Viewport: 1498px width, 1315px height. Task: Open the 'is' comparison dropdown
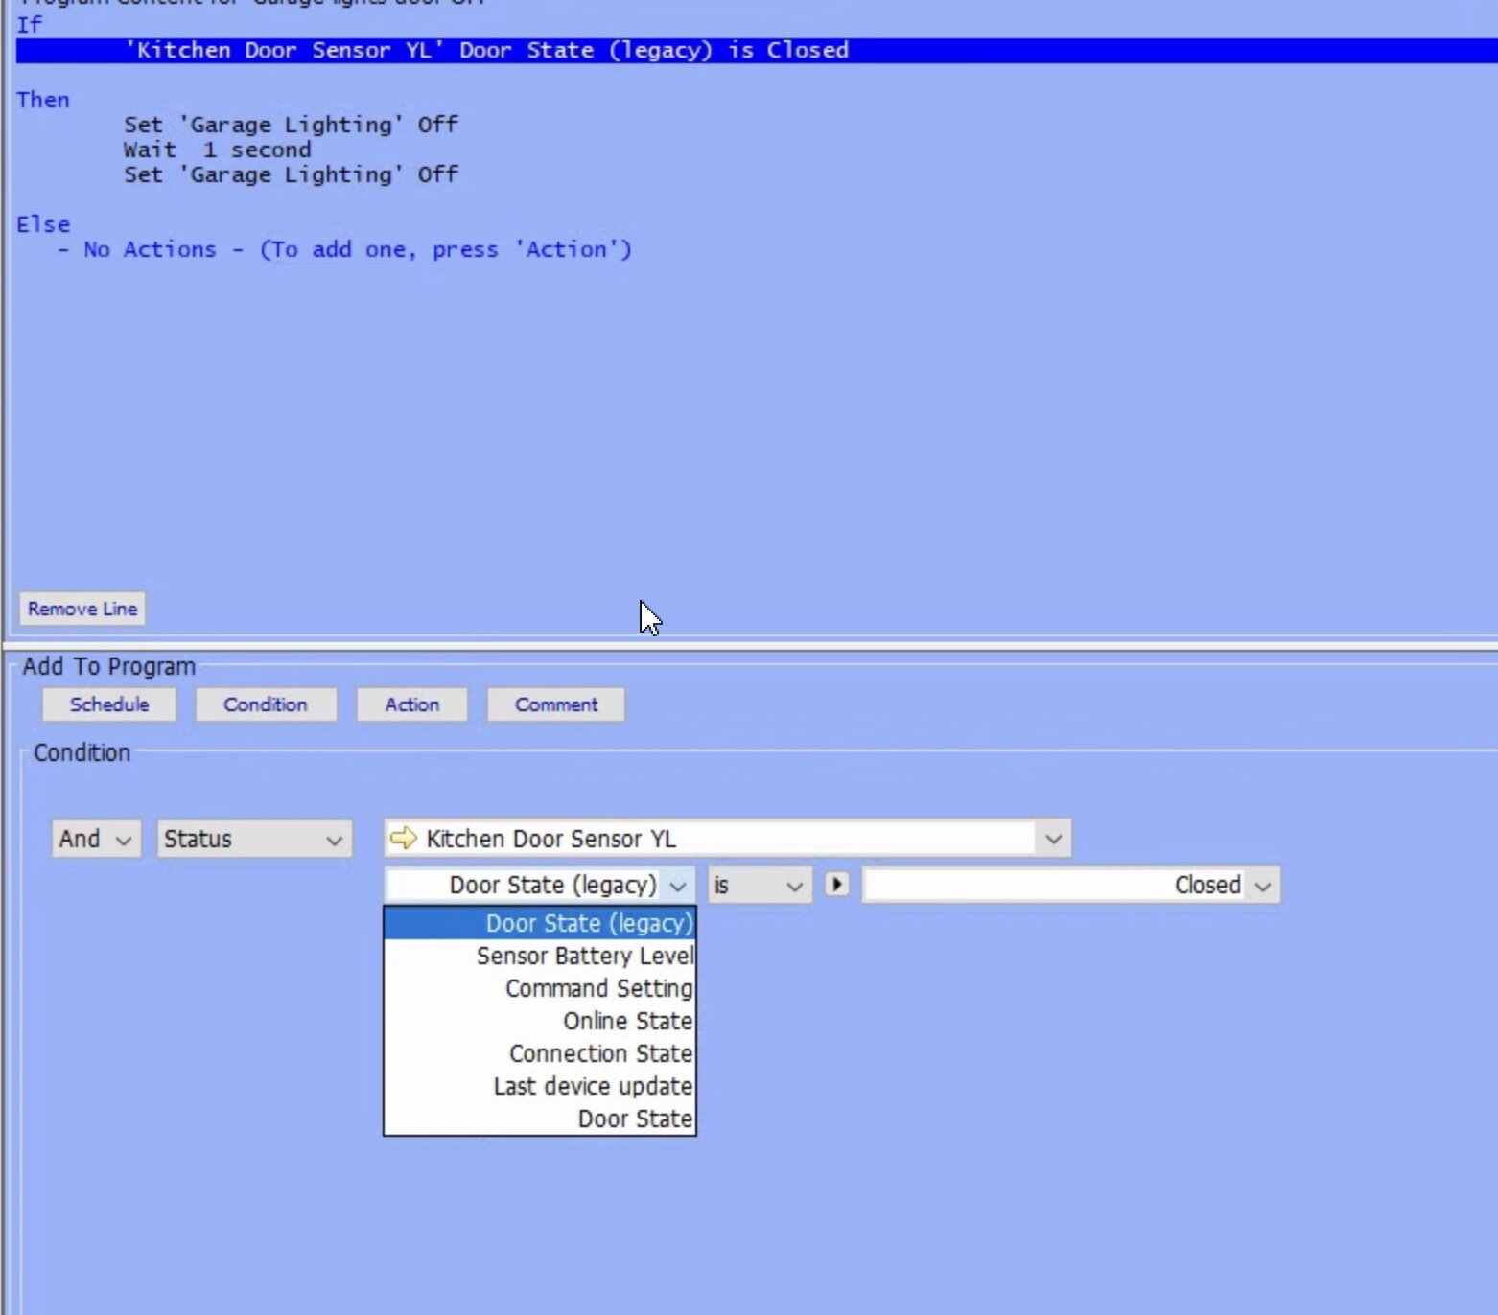click(x=759, y=885)
